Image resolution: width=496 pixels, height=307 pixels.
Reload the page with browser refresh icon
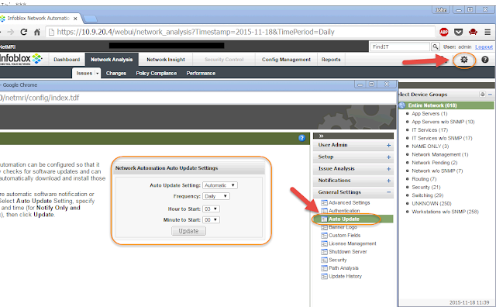(24, 32)
